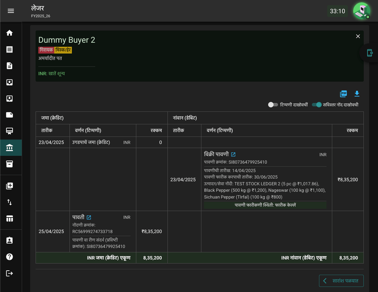Open the transfer arrows sidebar icon

coord(9,202)
